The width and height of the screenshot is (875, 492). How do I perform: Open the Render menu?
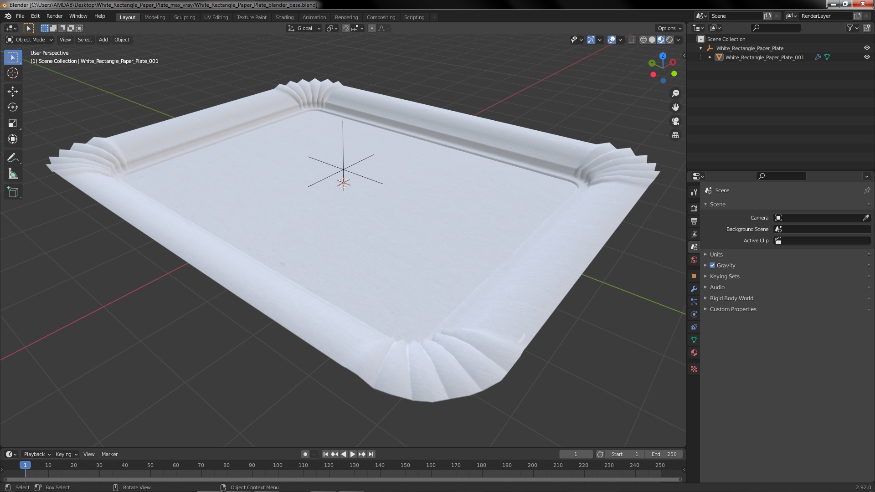[54, 16]
